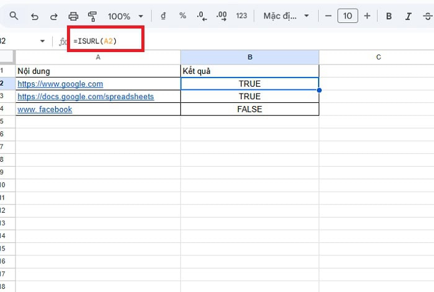Open the font family dropdown
The image size is (434, 292).
[x=286, y=15]
